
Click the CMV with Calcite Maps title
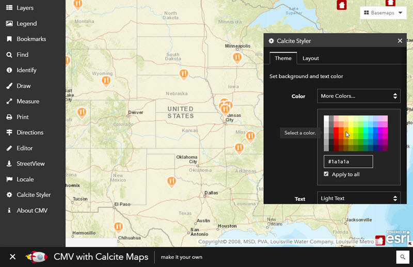(101, 257)
